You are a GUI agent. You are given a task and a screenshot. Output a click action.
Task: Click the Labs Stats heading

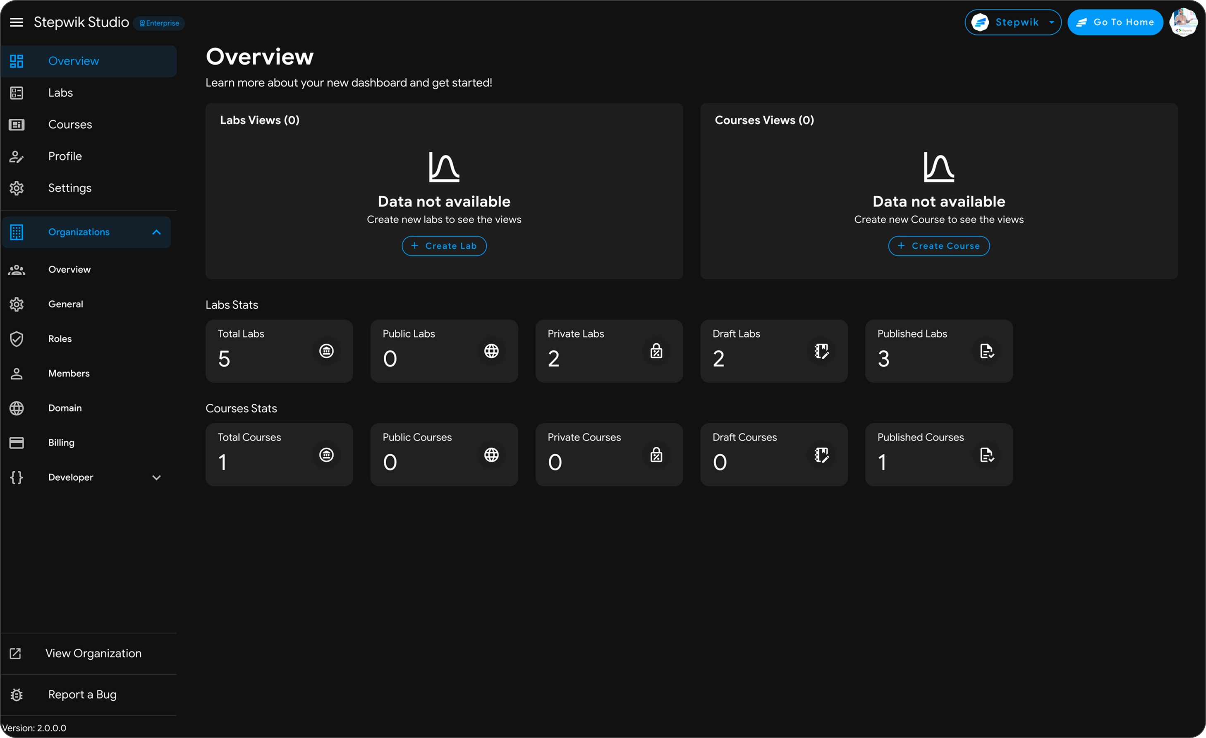point(232,304)
